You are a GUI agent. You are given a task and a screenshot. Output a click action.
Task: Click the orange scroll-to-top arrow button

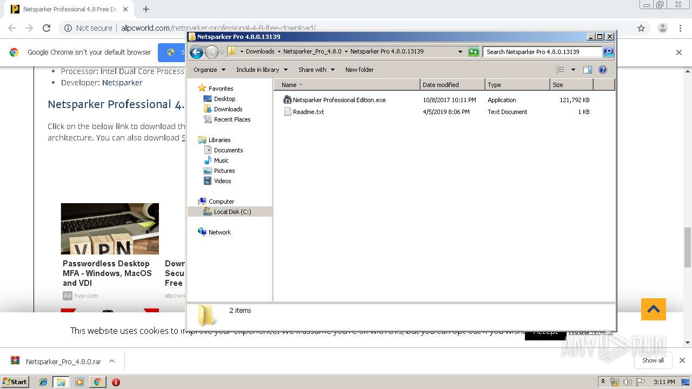pos(654,309)
